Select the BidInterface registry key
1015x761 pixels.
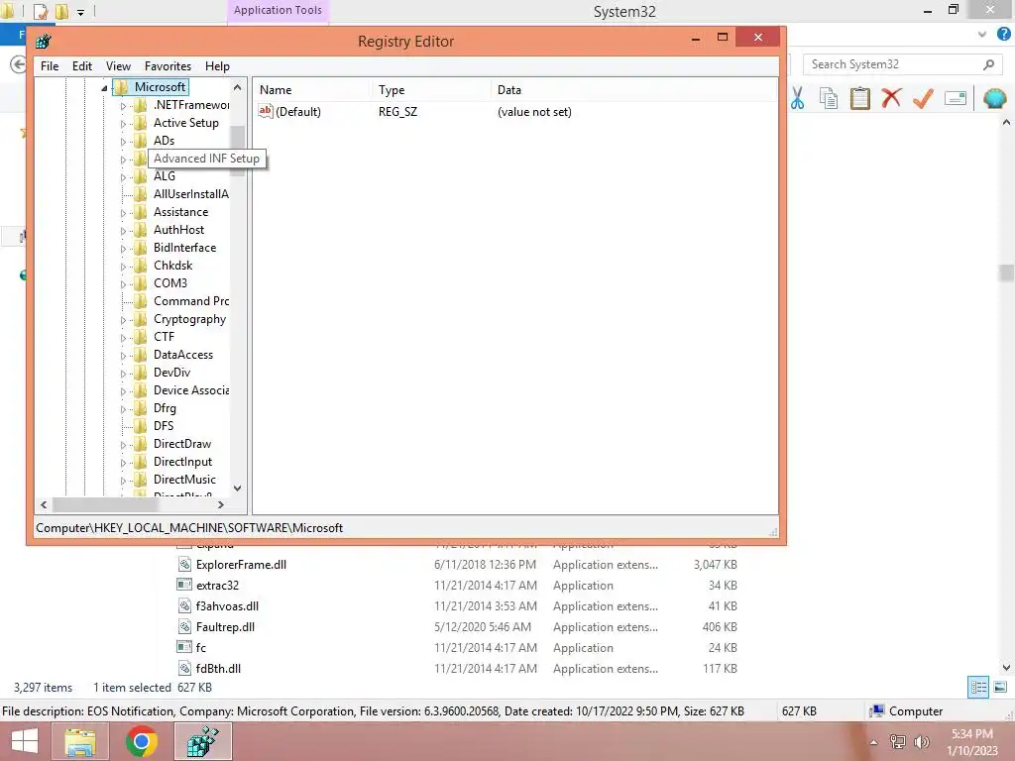pyautogui.click(x=184, y=248)
